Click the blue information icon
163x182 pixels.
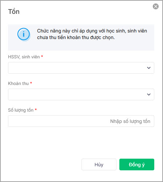pos(24,34)
